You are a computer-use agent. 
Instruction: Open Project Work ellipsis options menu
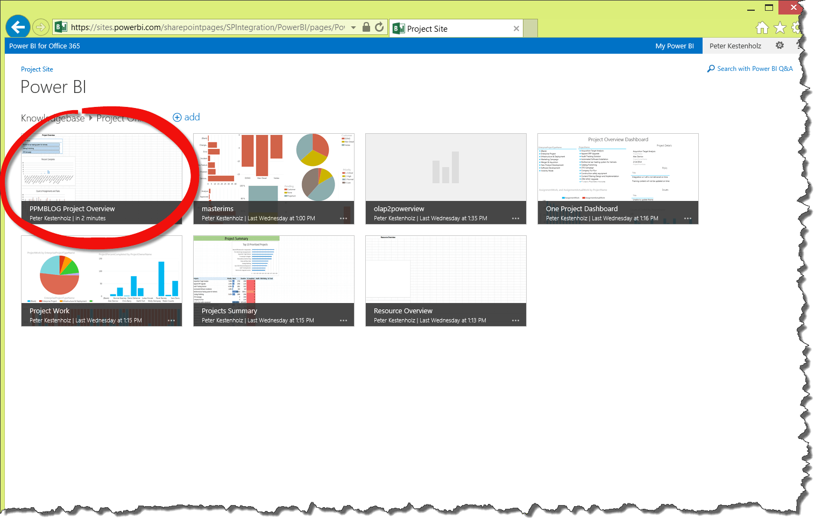(171, 321)
